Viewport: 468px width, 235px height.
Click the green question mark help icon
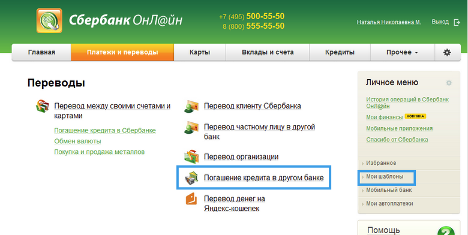(x=446, y=231)
